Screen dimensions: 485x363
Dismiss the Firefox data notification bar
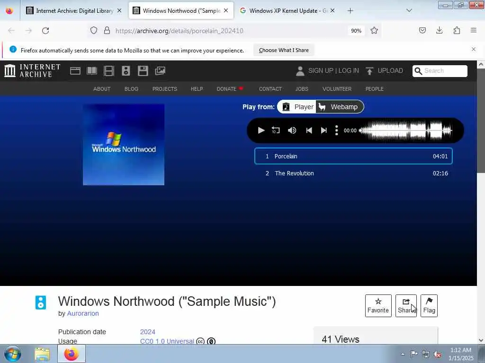pyautogui.click(x=474, y=49)
